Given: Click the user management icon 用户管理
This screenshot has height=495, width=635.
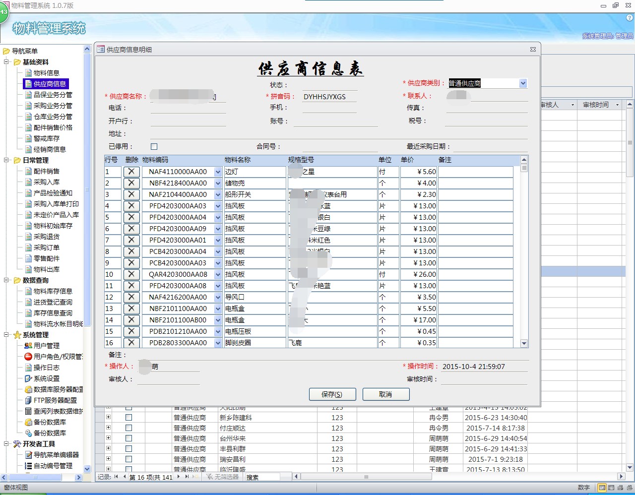Looking at the screenshot, I should click(28, 346).
